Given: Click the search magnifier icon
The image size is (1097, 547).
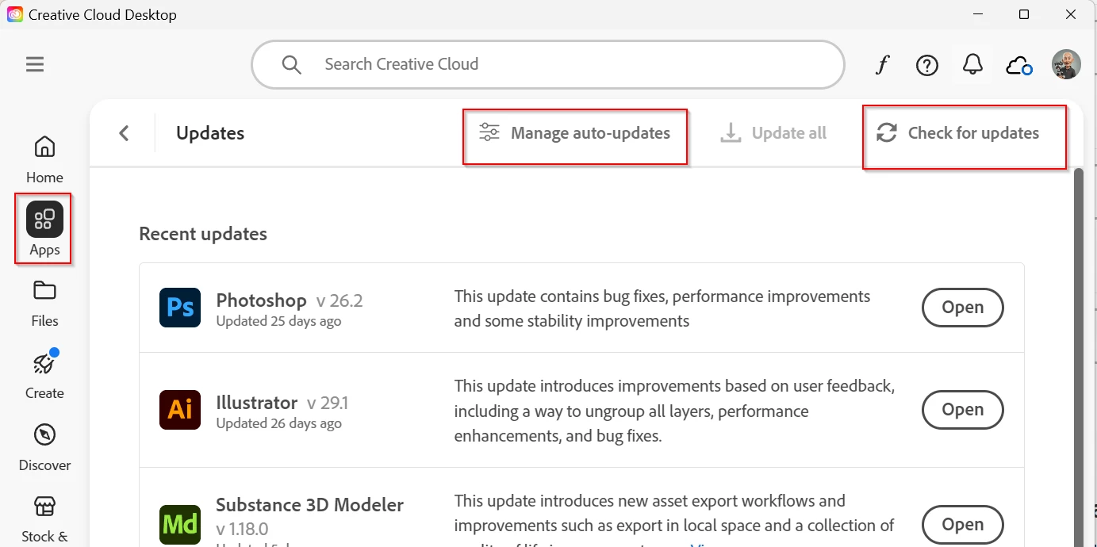Looking at the screenshot, I should [291, 64].
